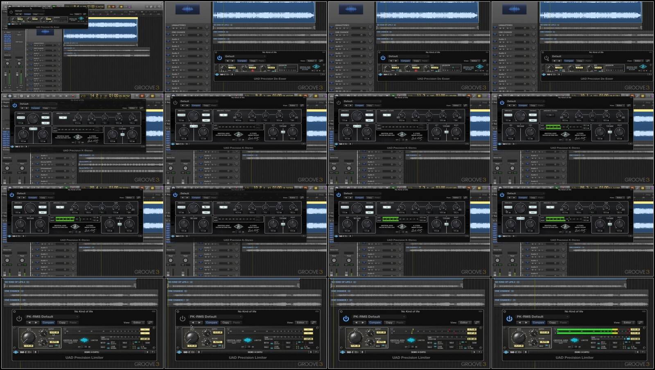Click the Mid gain knob in second row's first frame

click(23, 134)
